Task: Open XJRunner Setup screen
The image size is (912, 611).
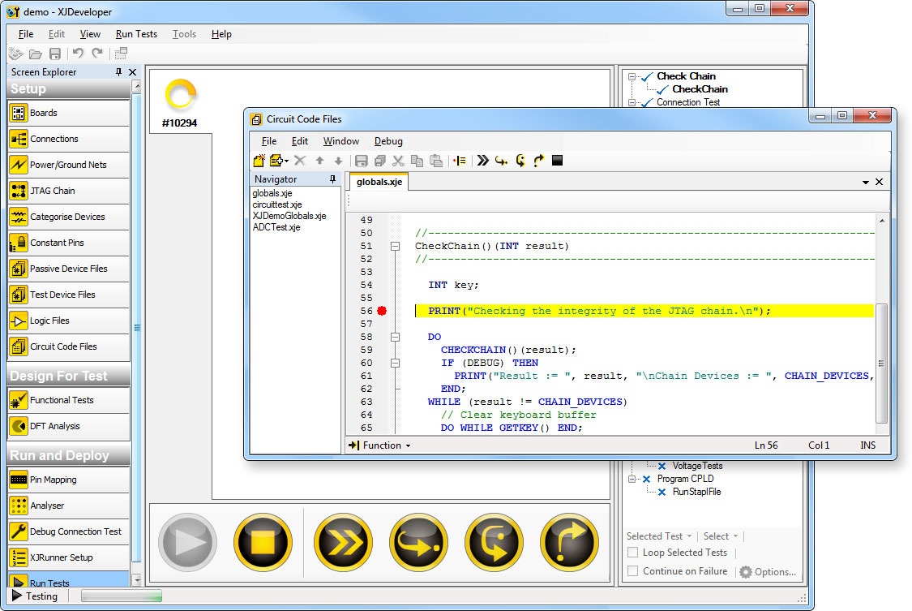Action: [x=69, y=557]
